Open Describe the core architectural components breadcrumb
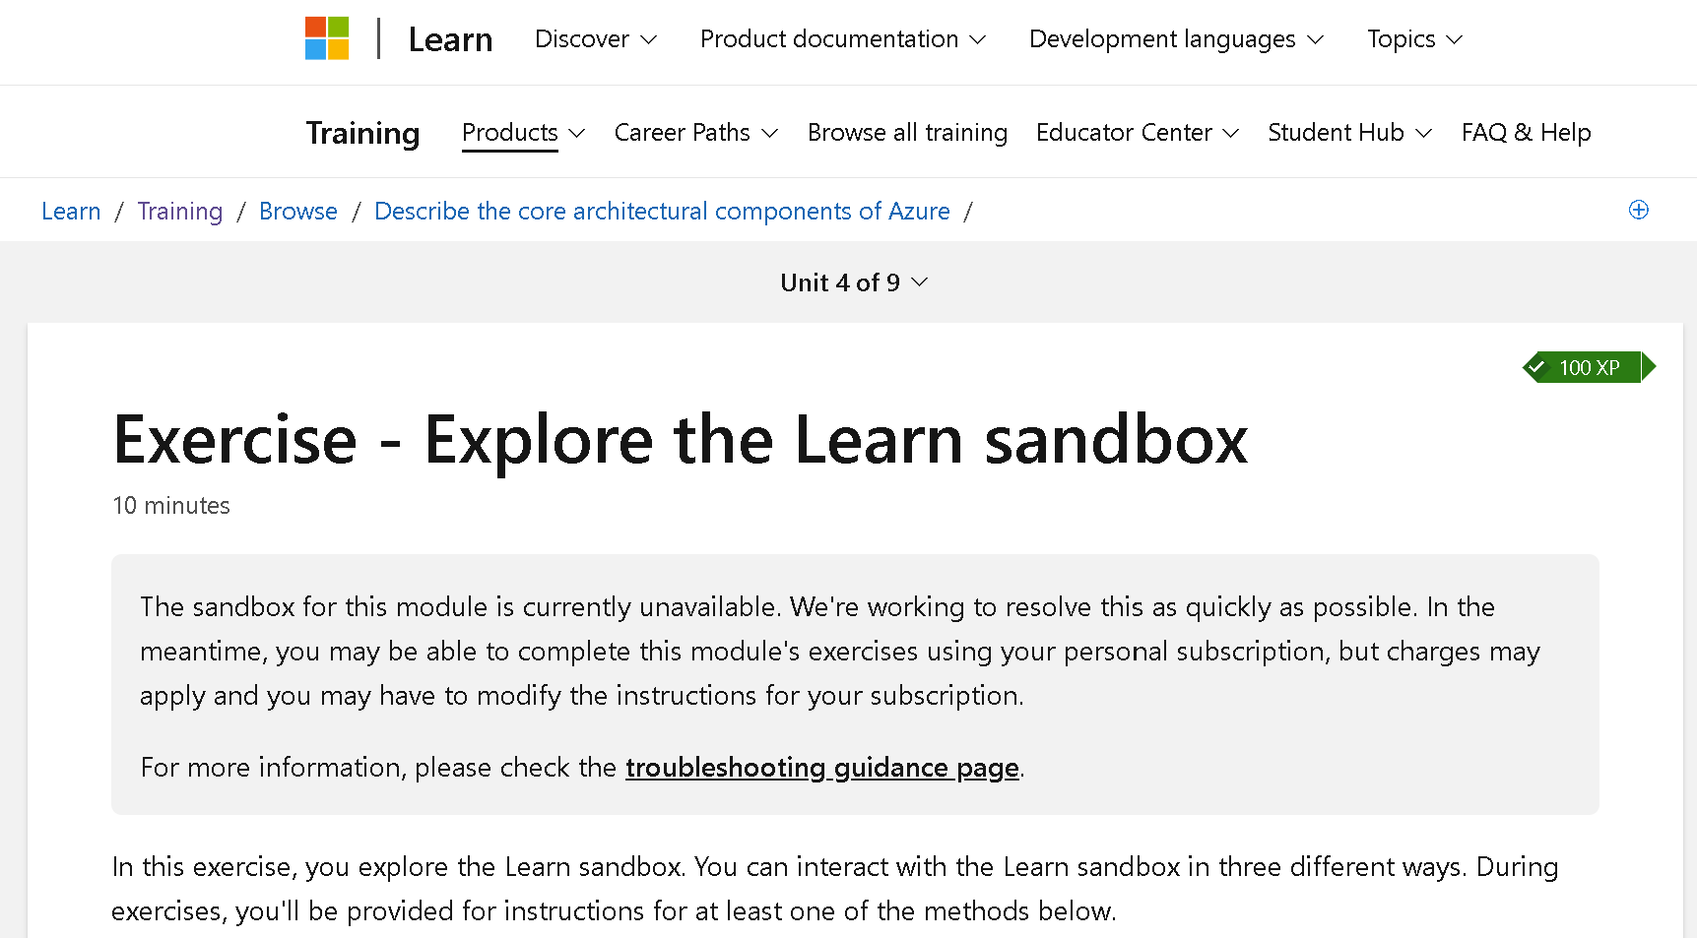The width and height of the screenshot is (1697, 938). [x=662, y=212]
